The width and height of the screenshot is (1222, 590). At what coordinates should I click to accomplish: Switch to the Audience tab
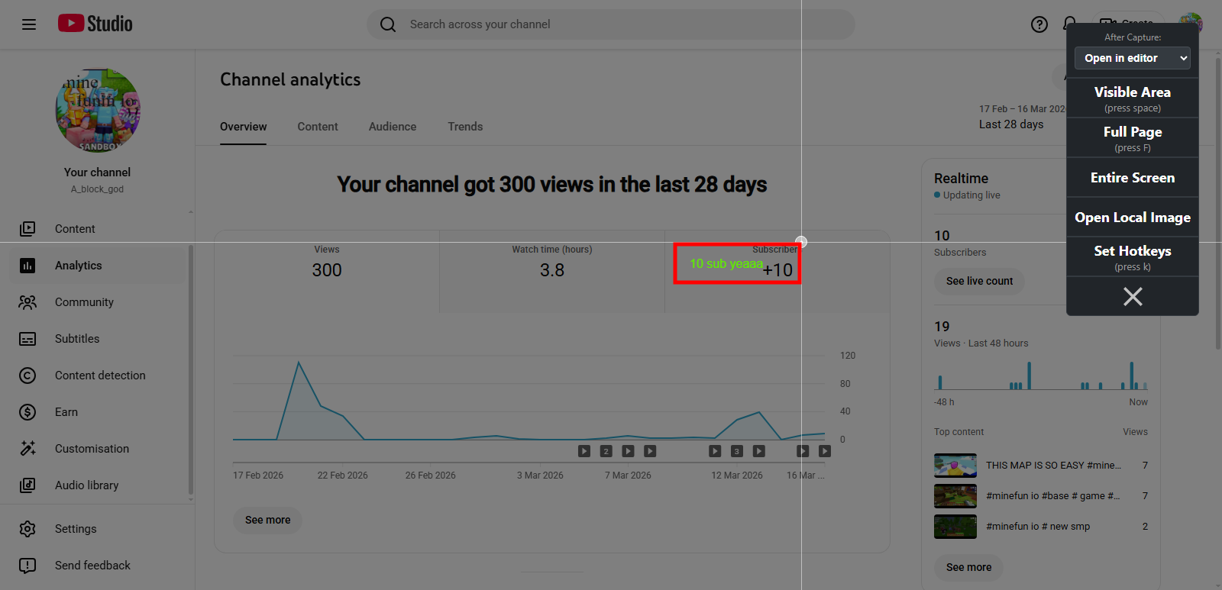point(393,127)
